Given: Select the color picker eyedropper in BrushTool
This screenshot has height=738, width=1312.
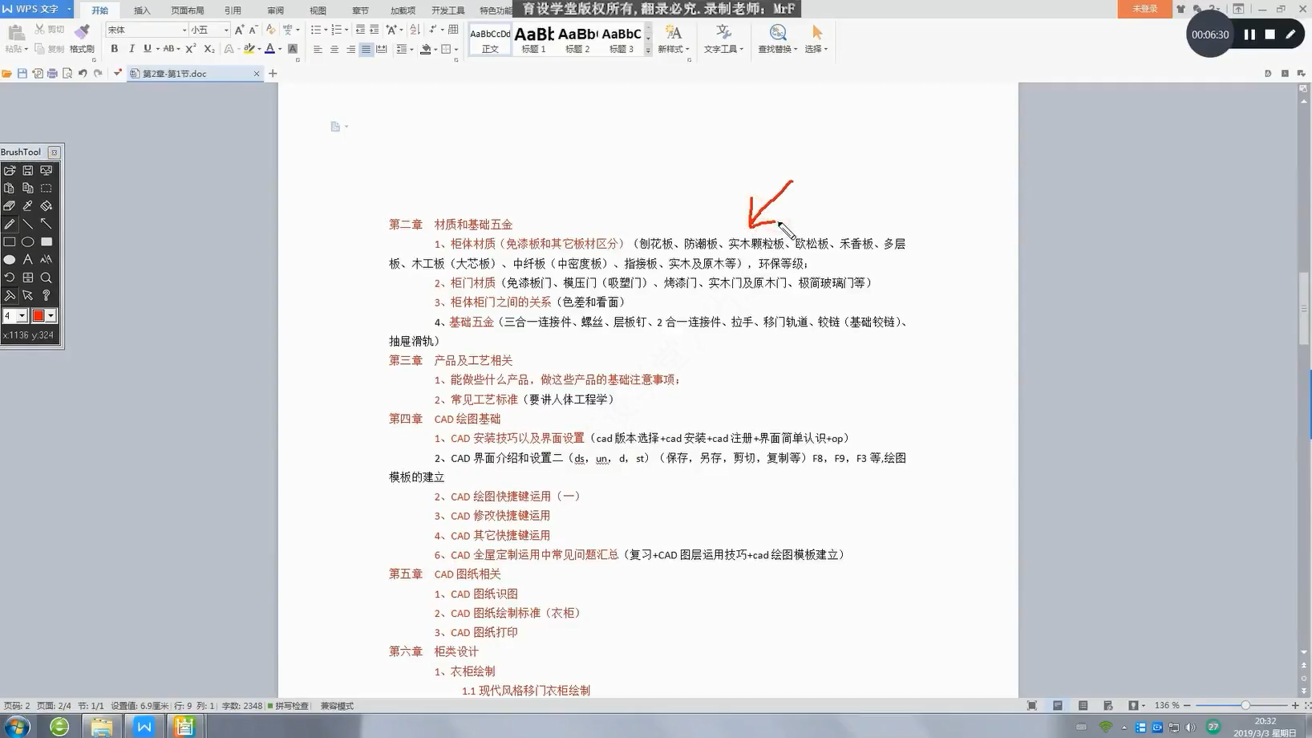Looking at the screenshot, I should [28, 206].
